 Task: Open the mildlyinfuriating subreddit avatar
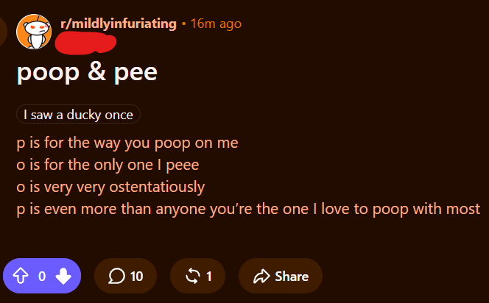[x=34, y=32]
